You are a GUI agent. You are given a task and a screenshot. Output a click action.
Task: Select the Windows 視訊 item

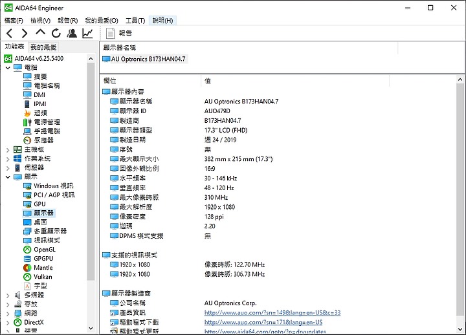click(x=48, y=186)
